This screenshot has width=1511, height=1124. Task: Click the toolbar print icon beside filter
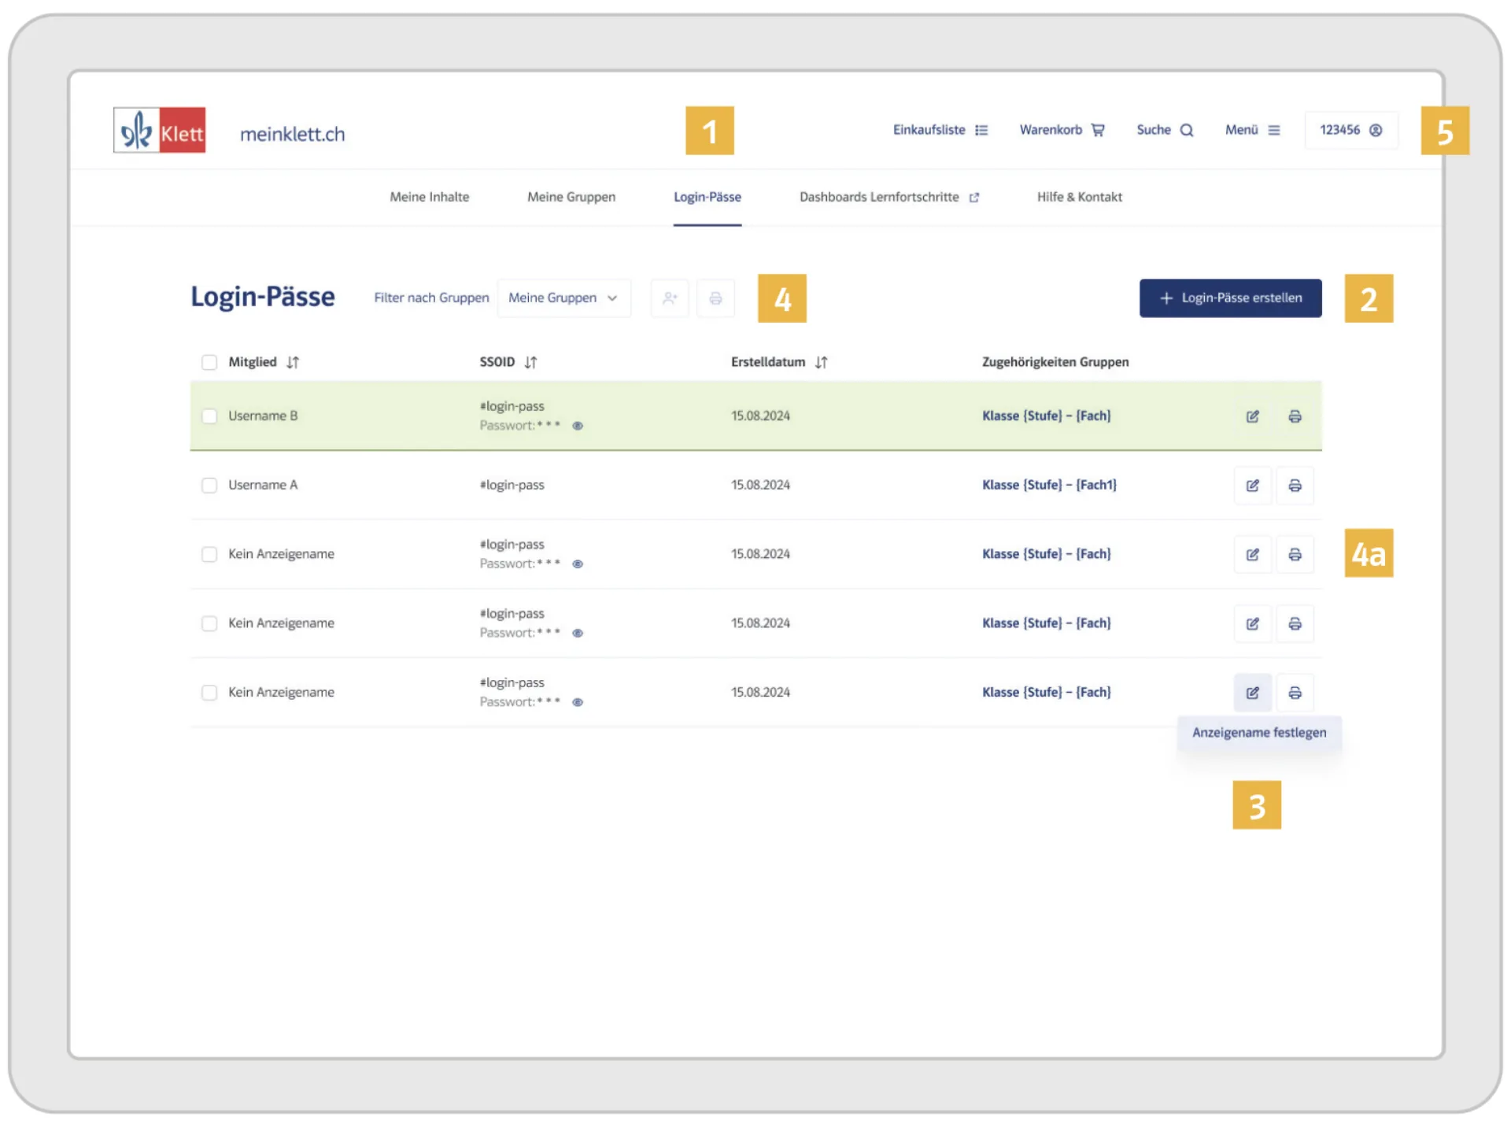click(x=715, y=298)
